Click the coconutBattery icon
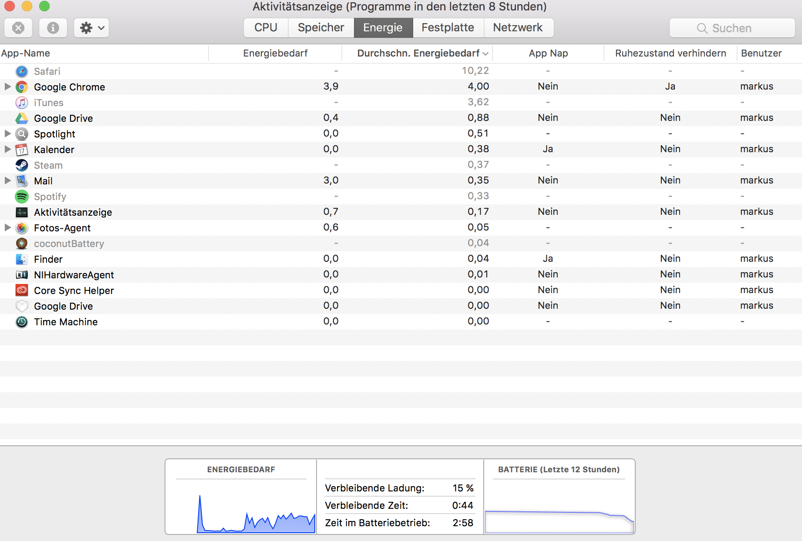Image resolution: width=802 pixels, height=541 pixels. point(22,244)
